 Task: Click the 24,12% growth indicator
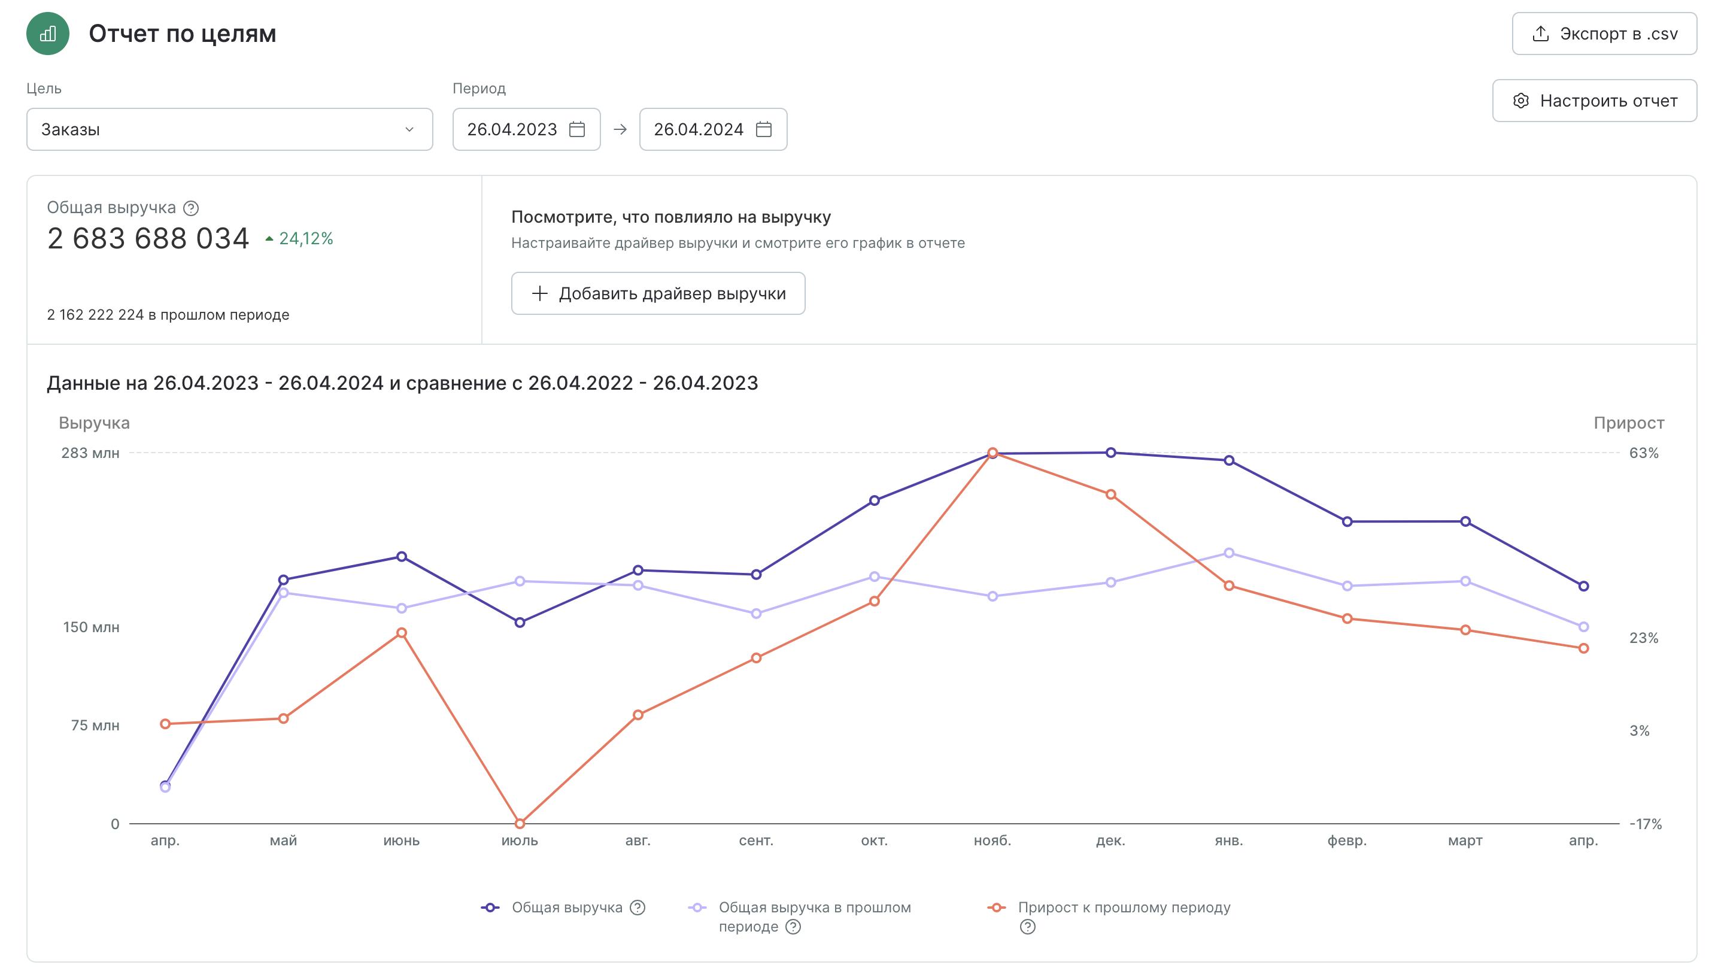[x=299, y=238]
